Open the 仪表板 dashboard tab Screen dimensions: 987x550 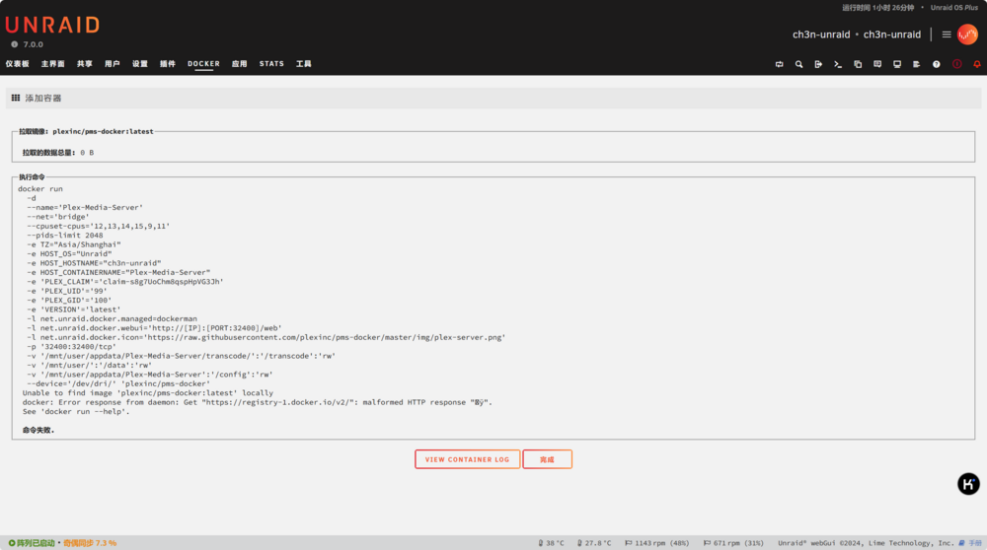coord(18,64)
